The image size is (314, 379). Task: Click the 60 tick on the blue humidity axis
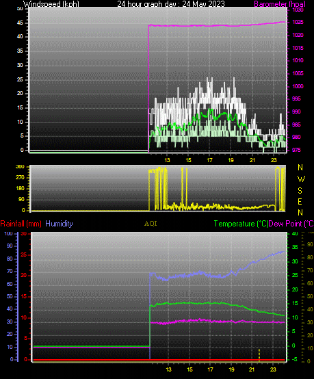pos(10,285)
